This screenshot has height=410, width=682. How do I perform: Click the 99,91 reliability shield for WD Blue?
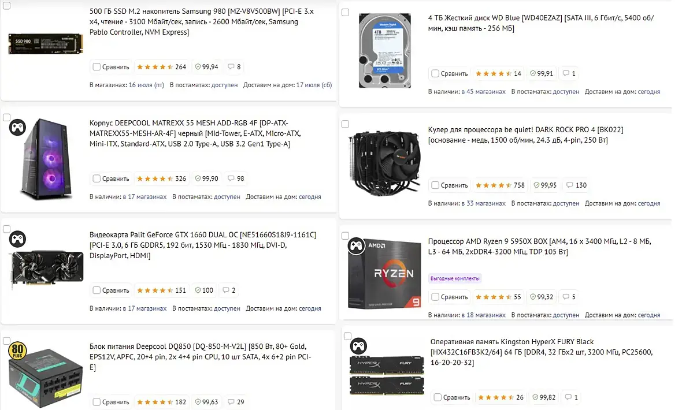click(x=542, y=73)
